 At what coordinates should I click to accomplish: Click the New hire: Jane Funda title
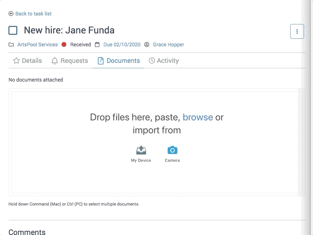pos(69,30)
